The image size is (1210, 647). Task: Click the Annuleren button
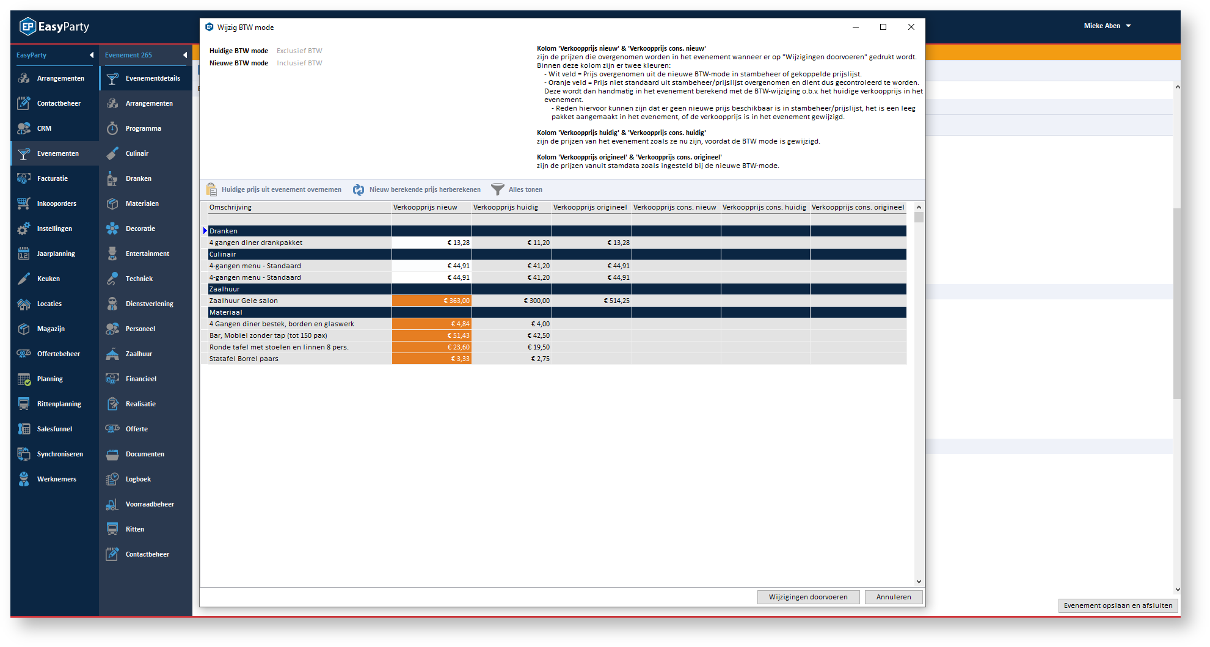[x=893, y=597]
